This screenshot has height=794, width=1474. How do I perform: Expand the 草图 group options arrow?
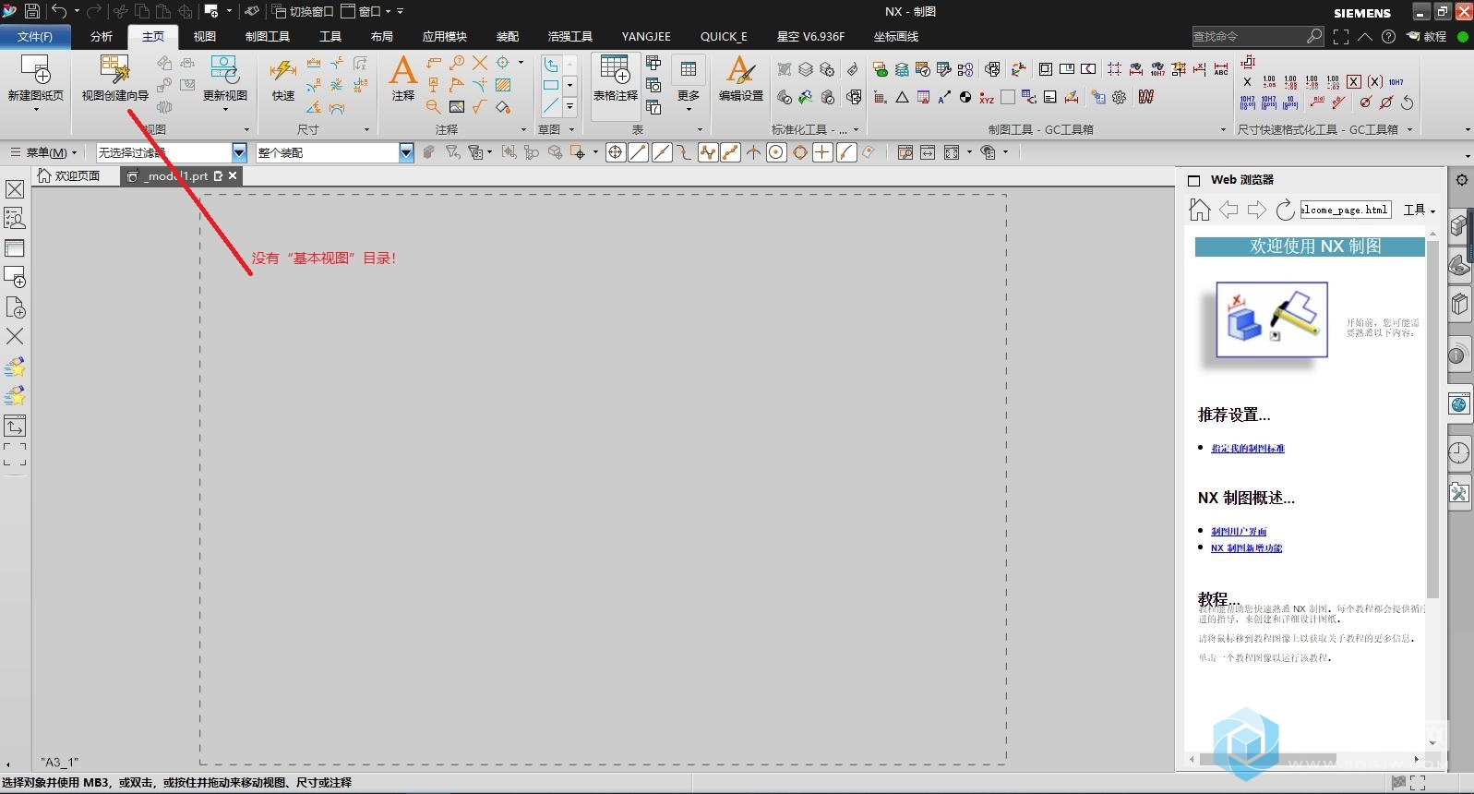click(571, 130)
